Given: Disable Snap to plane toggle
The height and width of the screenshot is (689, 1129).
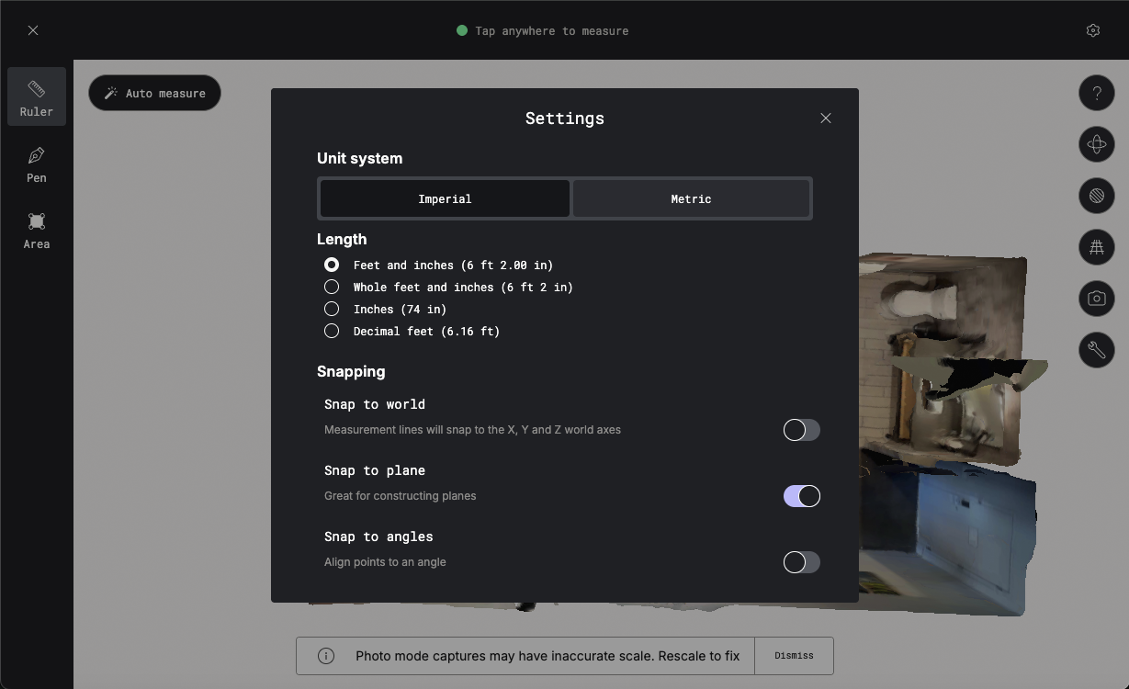Looking at the screenshot, I should (x=801, y=496).
